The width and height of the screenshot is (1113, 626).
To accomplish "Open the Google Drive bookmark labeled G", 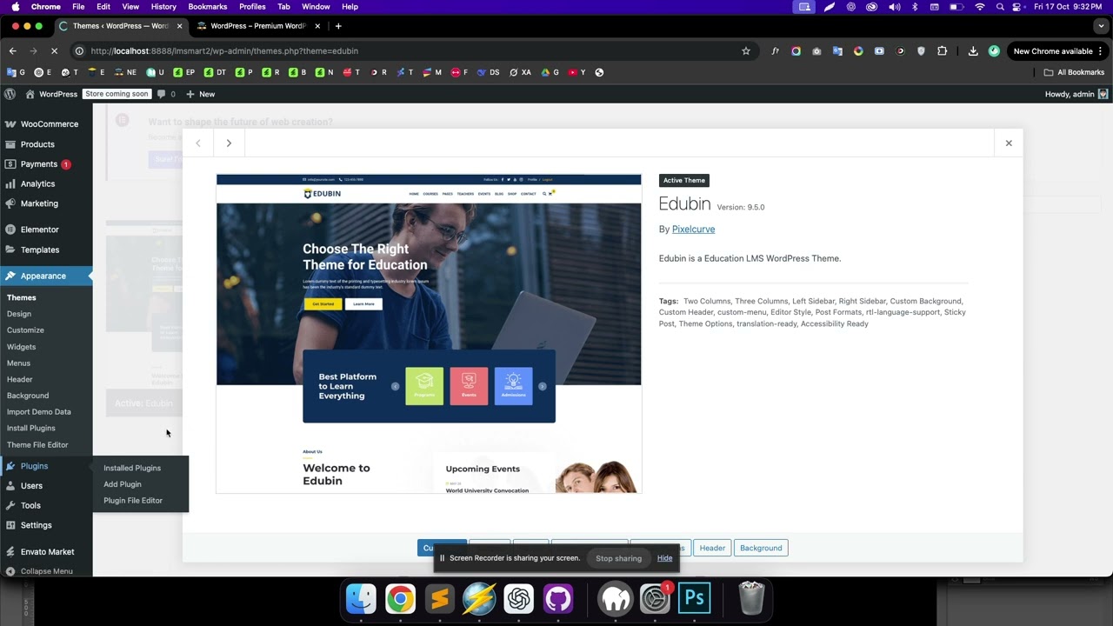I will (550, 72).
